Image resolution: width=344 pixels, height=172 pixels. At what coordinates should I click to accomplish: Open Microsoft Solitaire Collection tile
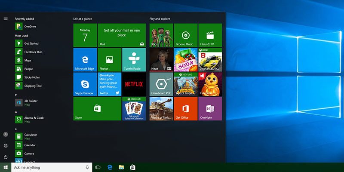coord(134,109)
